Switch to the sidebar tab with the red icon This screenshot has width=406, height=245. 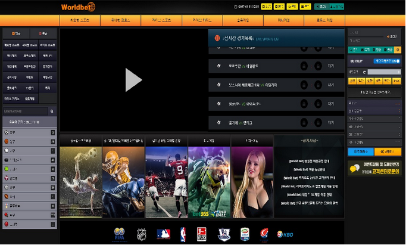[x=43, y=33]
